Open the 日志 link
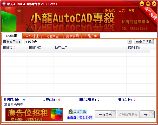Image resolution: width=158 pixels, height=125 pixels. (122, 10)
